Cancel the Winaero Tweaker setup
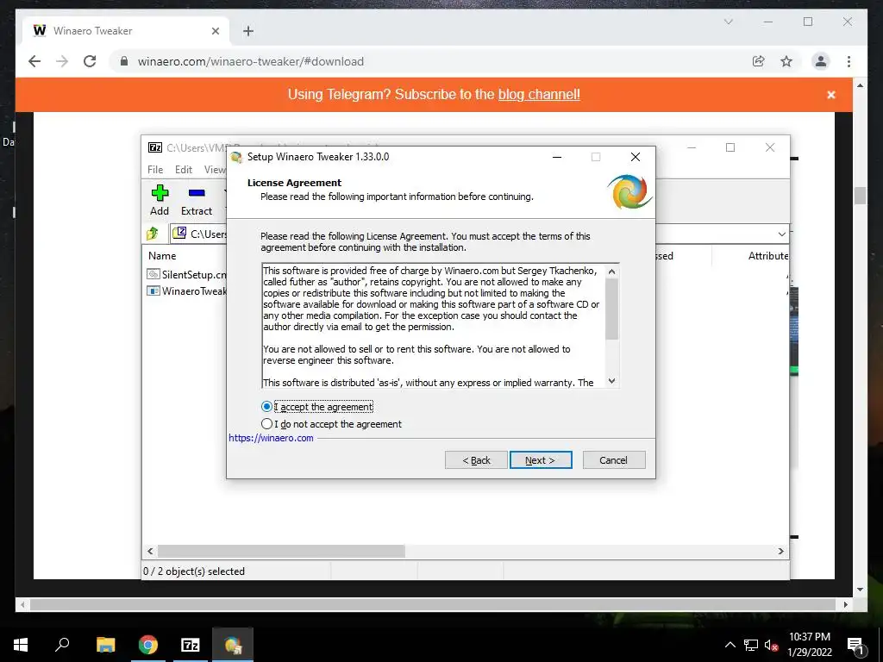This screenshot has height=662, width=883. tap(614, 460)
